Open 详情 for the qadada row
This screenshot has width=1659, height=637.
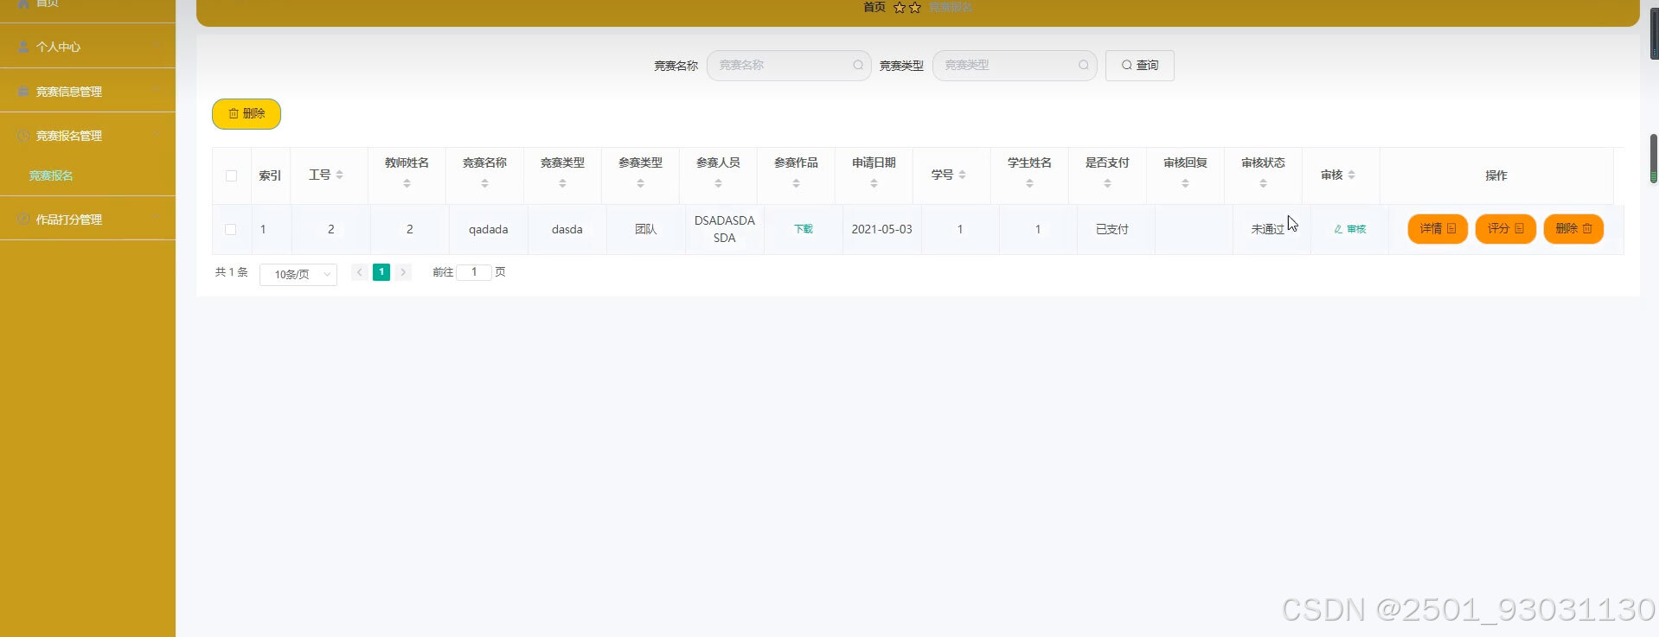pyautogui.click(x=1438, y=229)
